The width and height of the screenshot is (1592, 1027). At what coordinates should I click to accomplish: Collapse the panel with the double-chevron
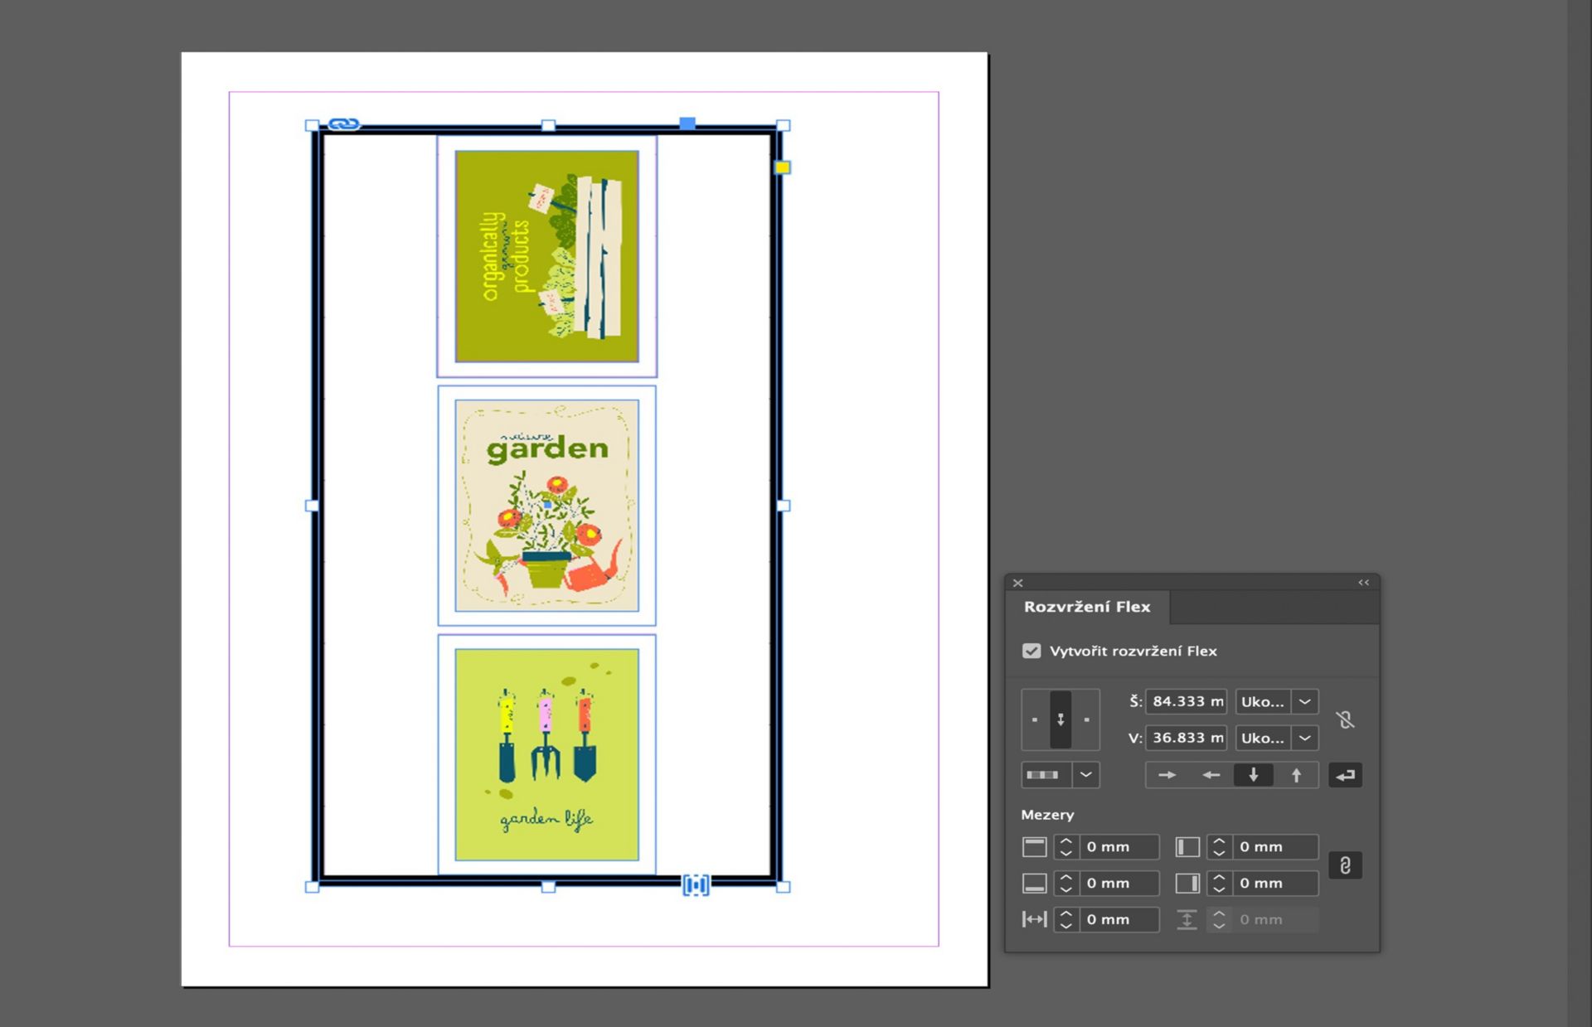tap(1363, 583)
